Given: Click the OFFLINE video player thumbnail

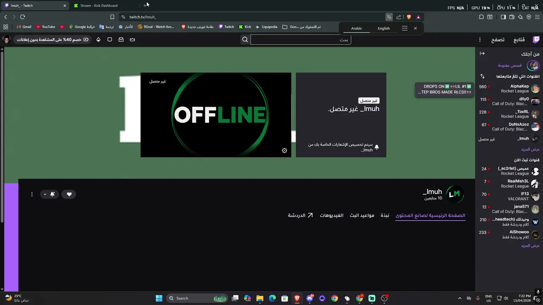Looking at the screenshot, I should tap(216, 115).
